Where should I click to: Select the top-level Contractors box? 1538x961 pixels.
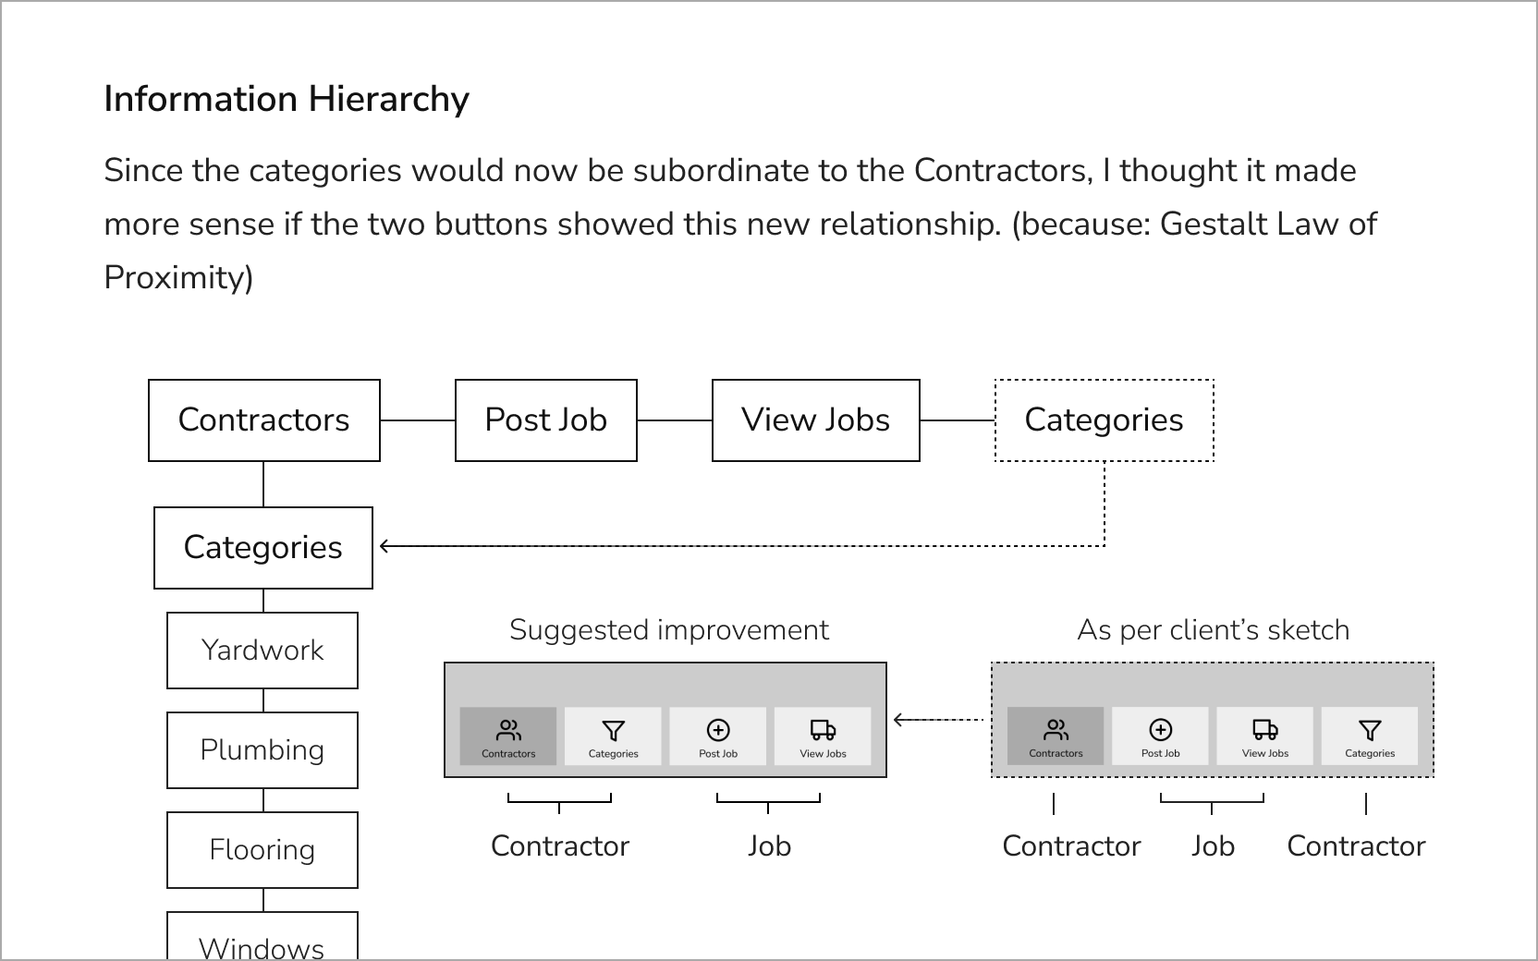(264, 420)
